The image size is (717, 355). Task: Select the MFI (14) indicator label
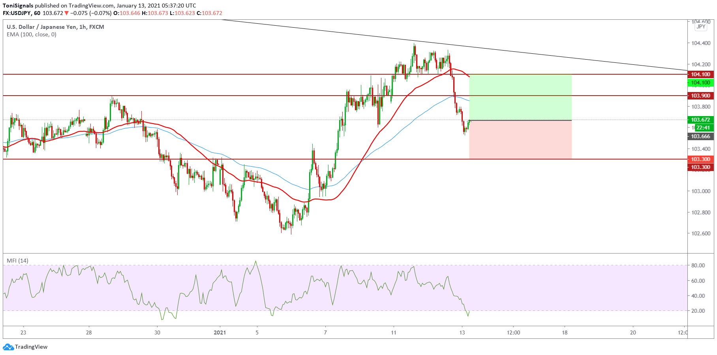click(17, 261)
